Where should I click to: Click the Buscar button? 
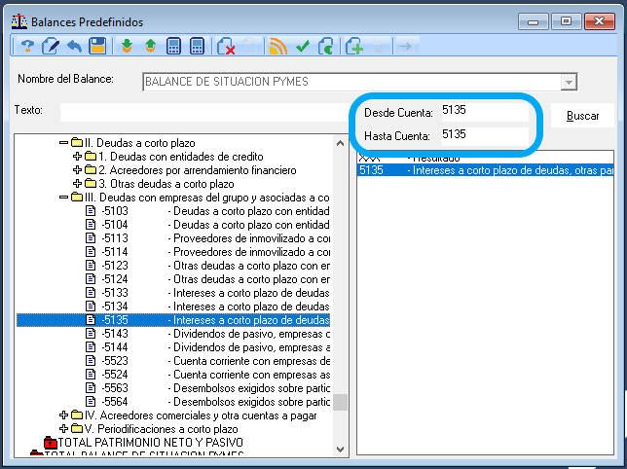(582, 116)
